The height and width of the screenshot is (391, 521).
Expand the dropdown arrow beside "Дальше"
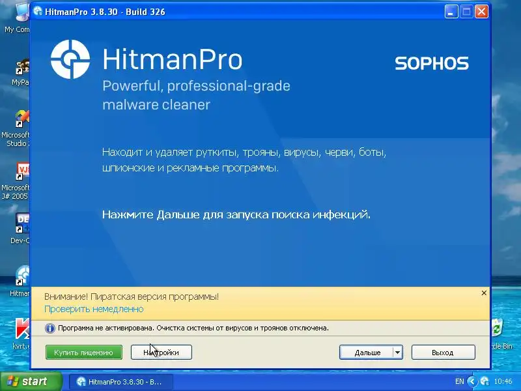(397, 353)
